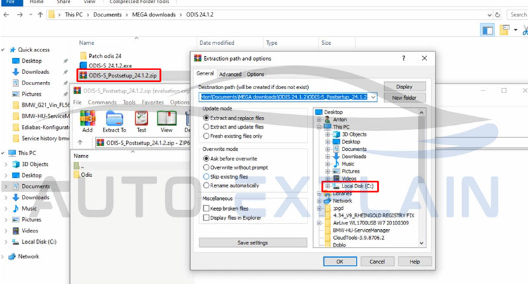The height and width of the screenshot is (284, 528).
Task: Expand the Anton node in dialog tree
Action: [x=319, y=120]
